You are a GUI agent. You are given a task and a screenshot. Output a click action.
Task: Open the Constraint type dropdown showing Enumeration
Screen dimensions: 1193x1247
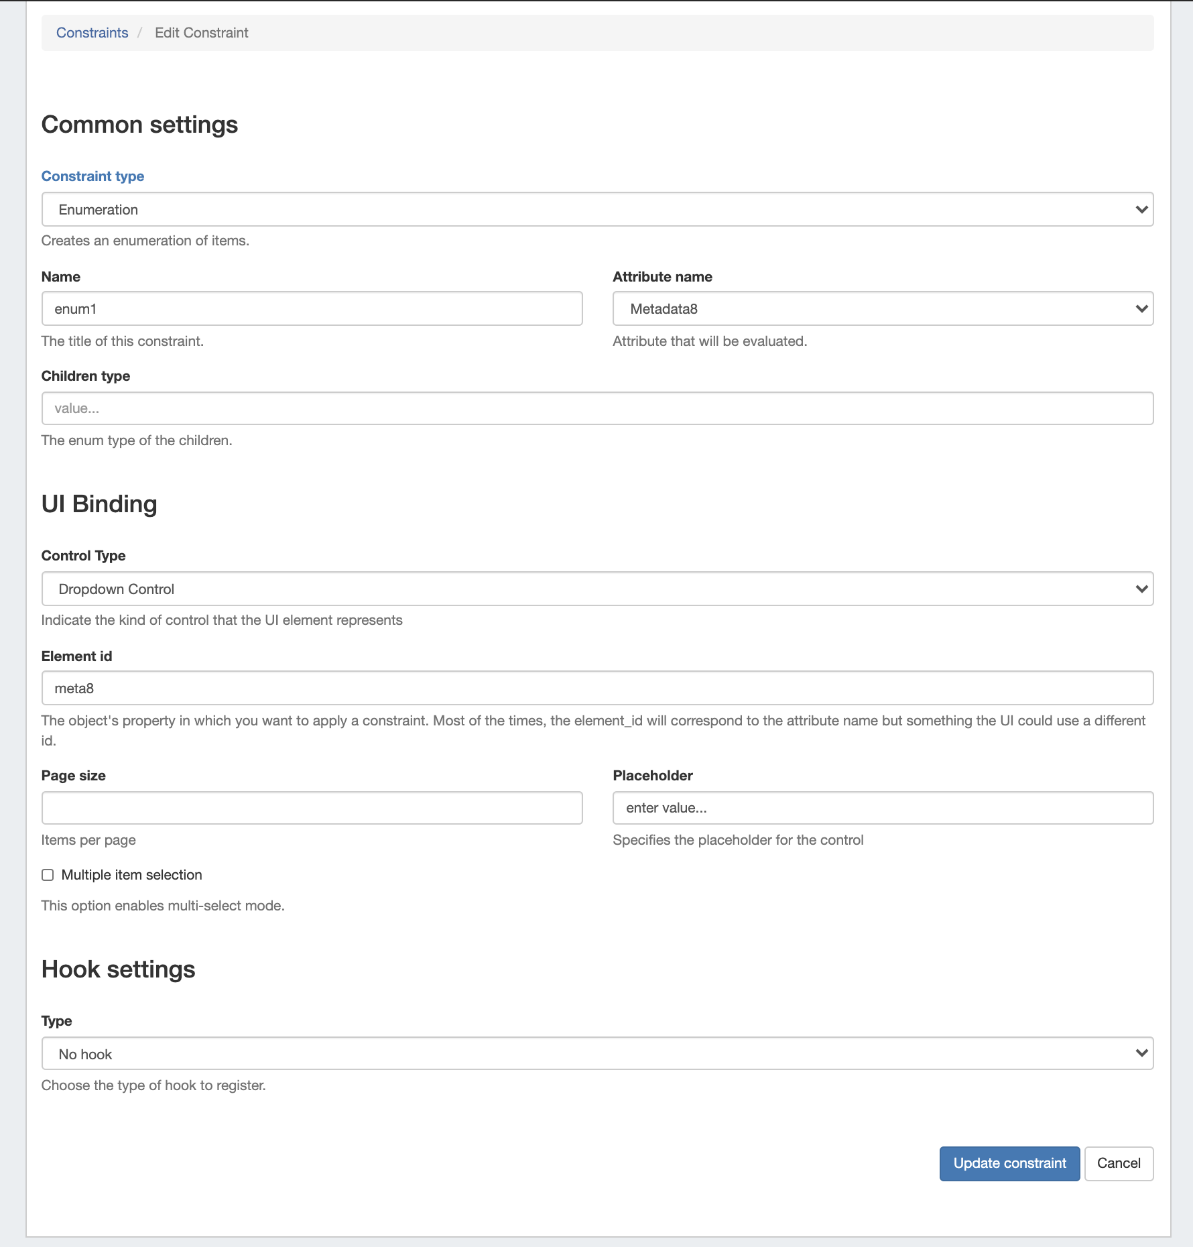[x=596, y=210]
